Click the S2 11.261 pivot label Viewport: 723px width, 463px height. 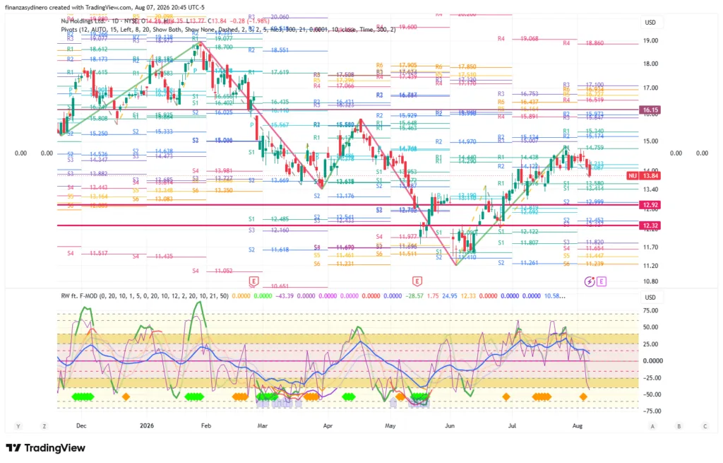[x=518, y=263]
